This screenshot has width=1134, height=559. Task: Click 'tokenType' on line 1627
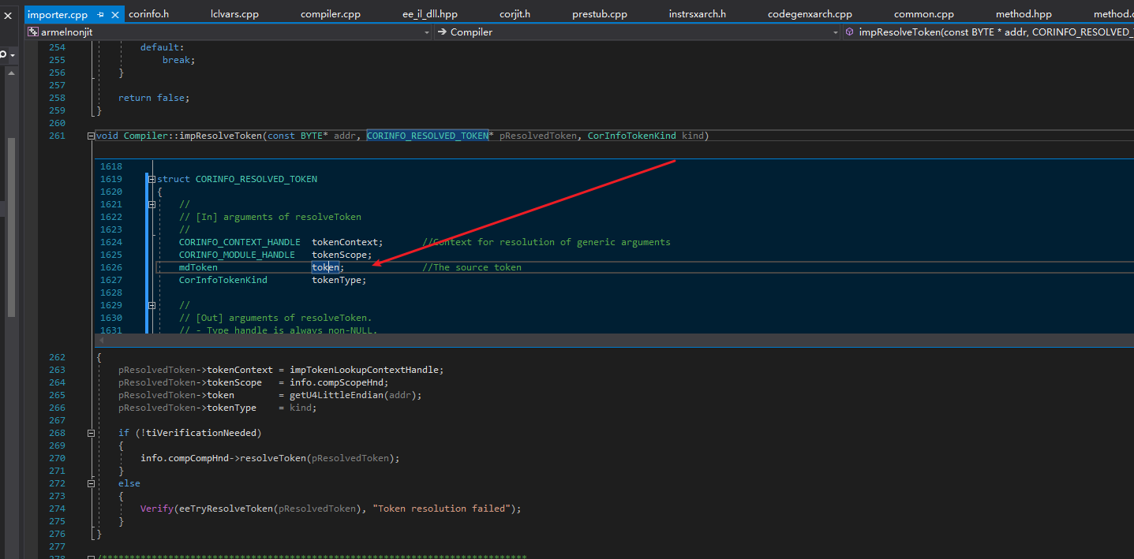click(336, 280)
